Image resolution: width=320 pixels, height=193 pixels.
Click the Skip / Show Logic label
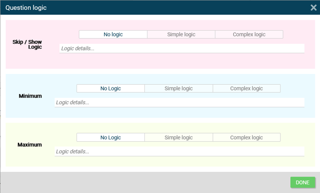click(27, 45)
